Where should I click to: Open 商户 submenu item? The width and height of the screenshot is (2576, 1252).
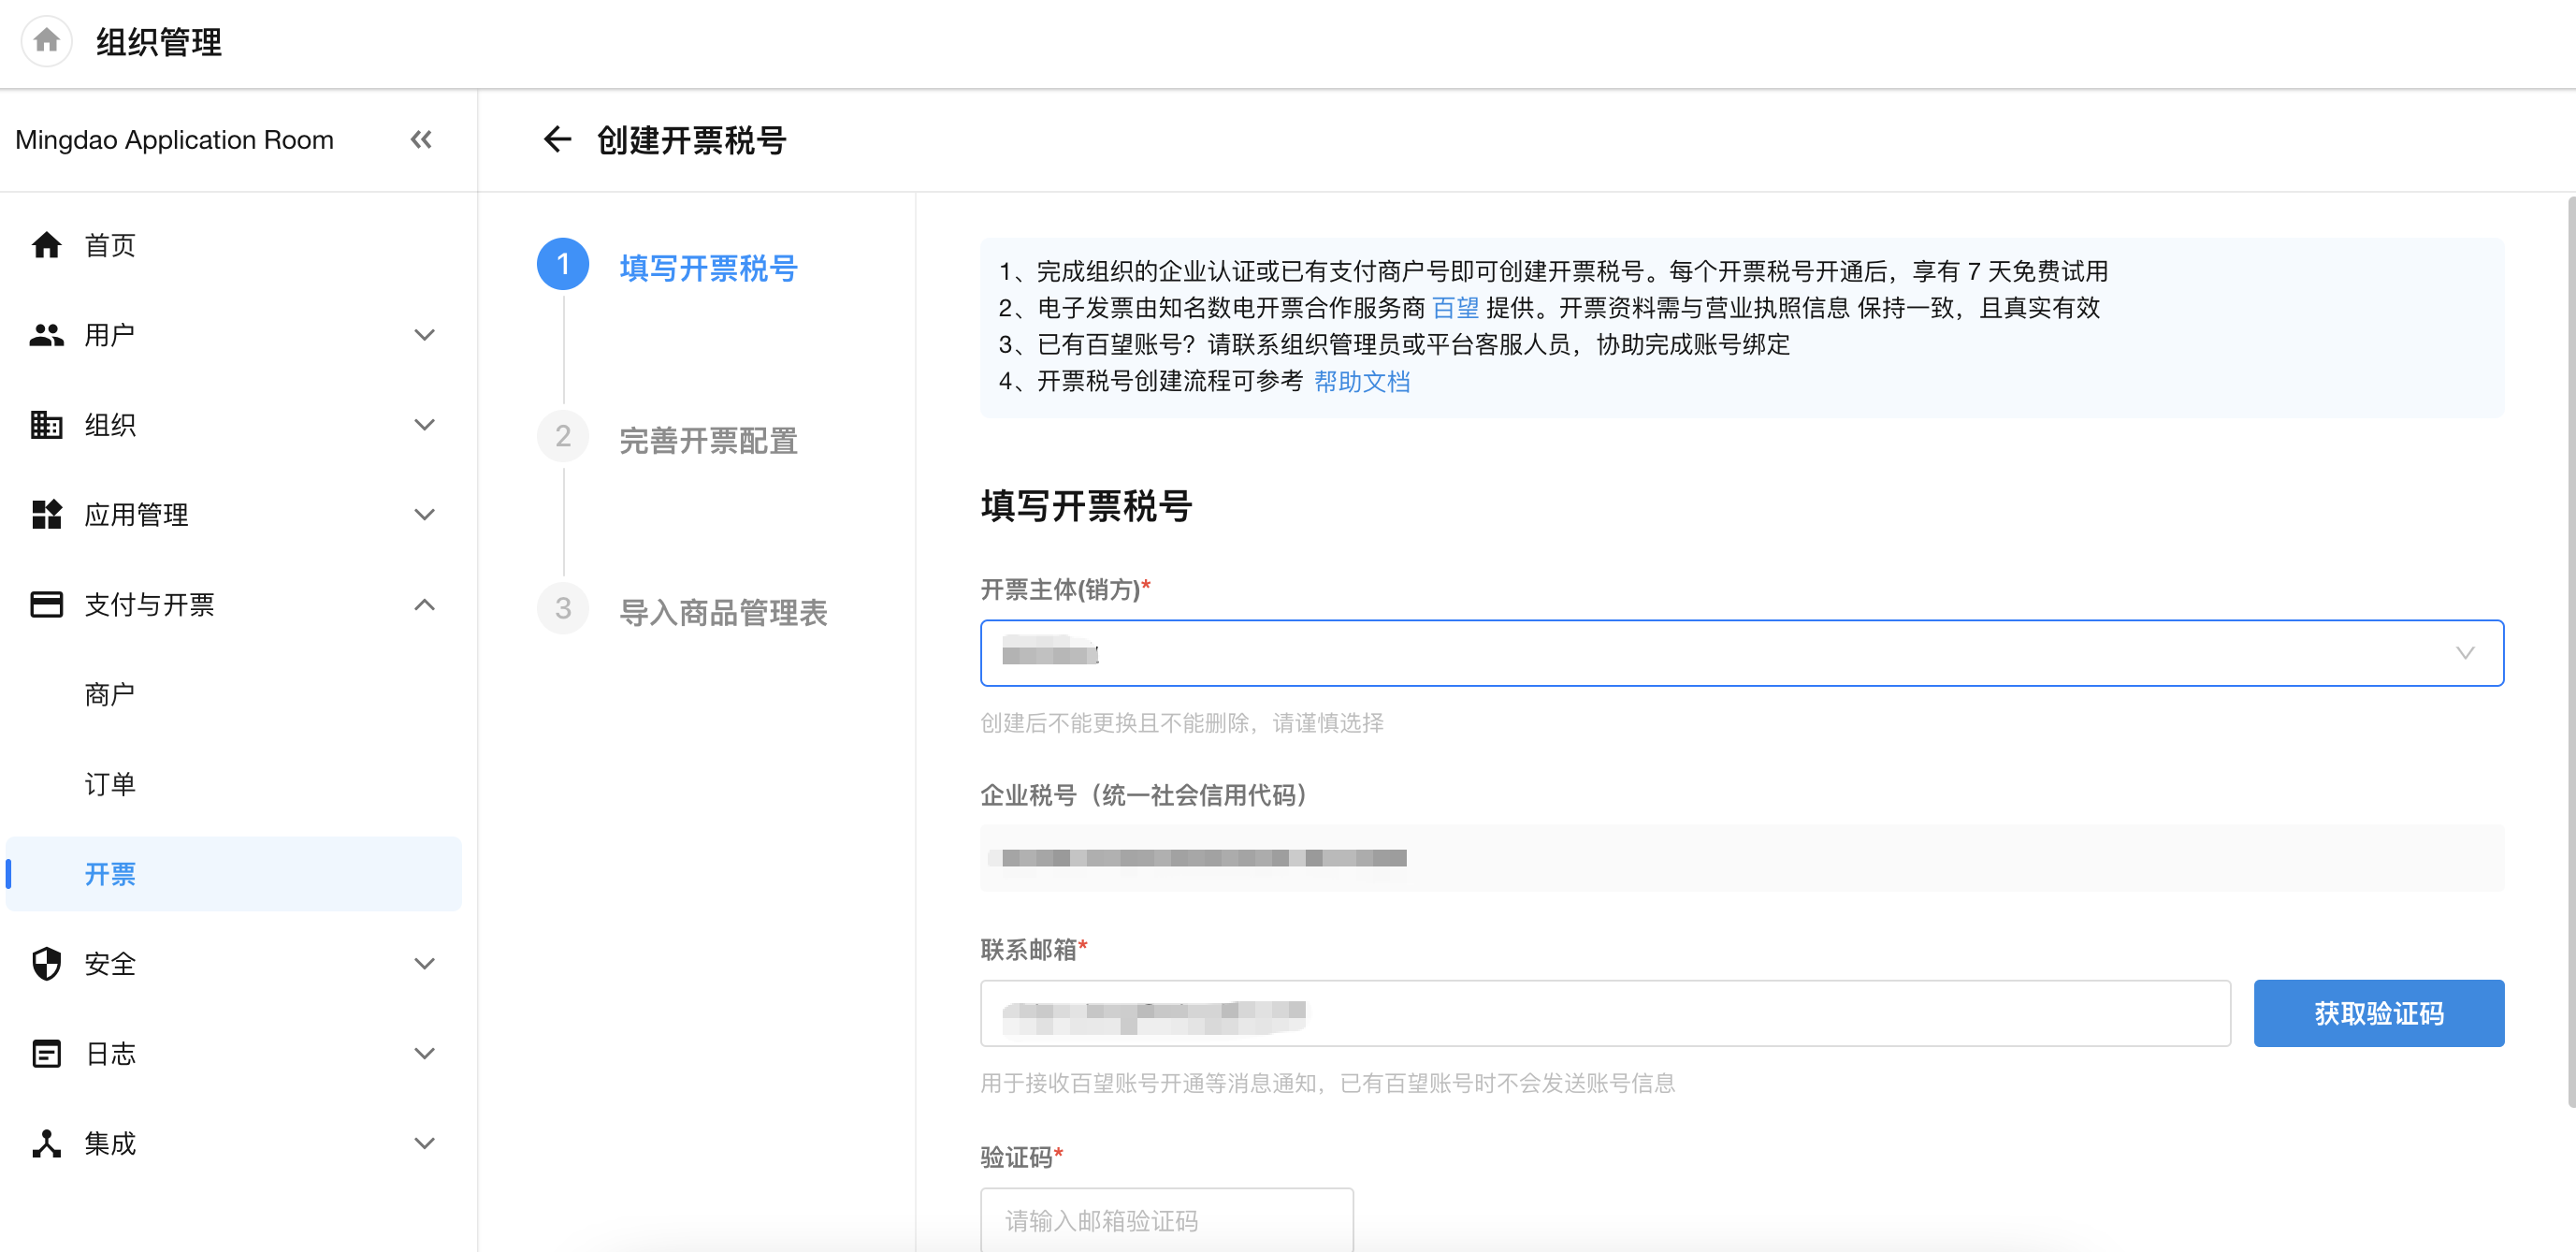tap(110, 695)
